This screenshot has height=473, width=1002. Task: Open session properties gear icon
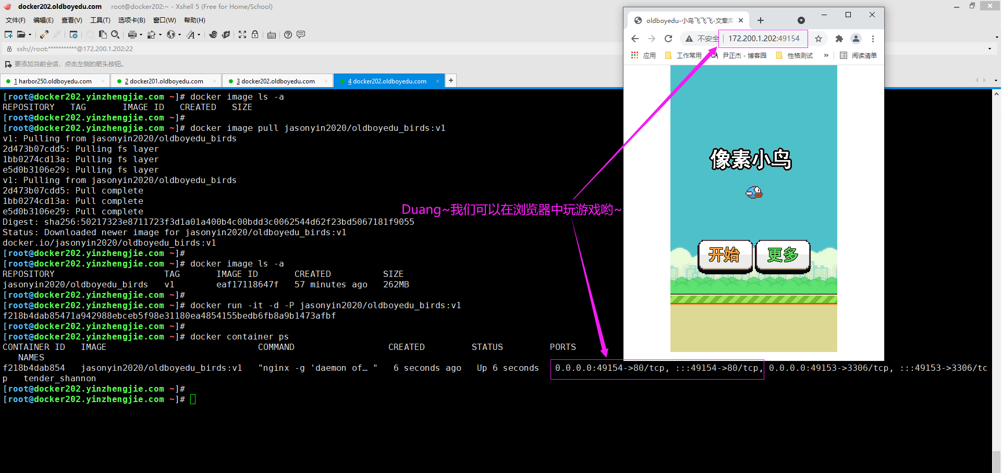tap(74, 34)
